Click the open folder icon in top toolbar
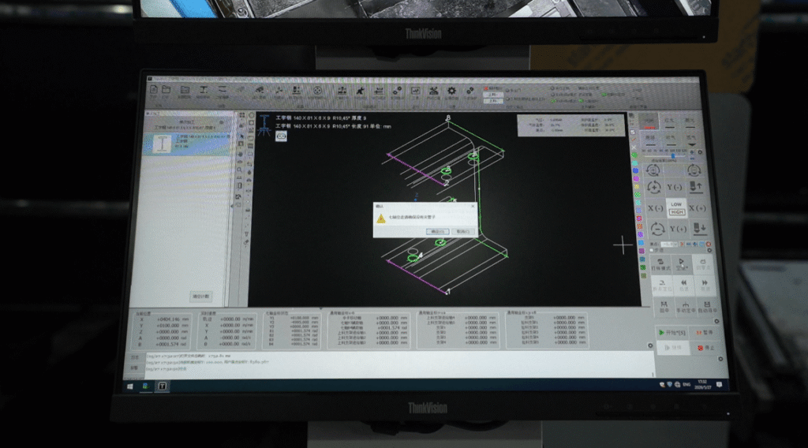The width and height of the screenshot is (808, 448). pyautogui.click(x=166, y=90)
